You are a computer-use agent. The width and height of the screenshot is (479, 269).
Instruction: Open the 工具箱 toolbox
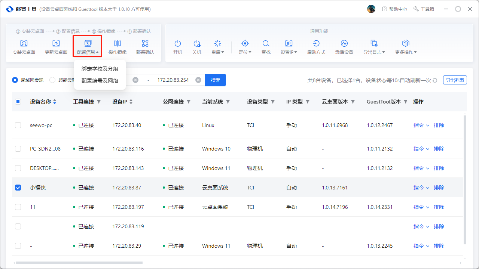click(424, 9)
